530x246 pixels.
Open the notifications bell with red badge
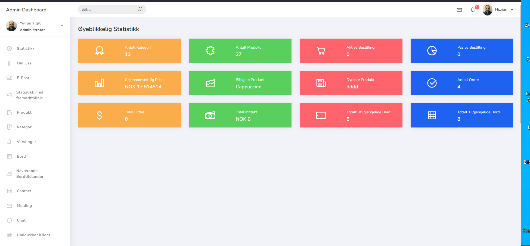click(473, 10)
